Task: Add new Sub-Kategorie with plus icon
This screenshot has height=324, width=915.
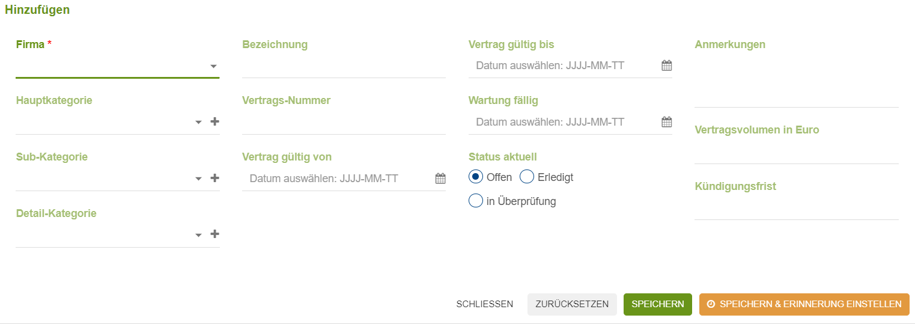Action: [x=214, y=178]
